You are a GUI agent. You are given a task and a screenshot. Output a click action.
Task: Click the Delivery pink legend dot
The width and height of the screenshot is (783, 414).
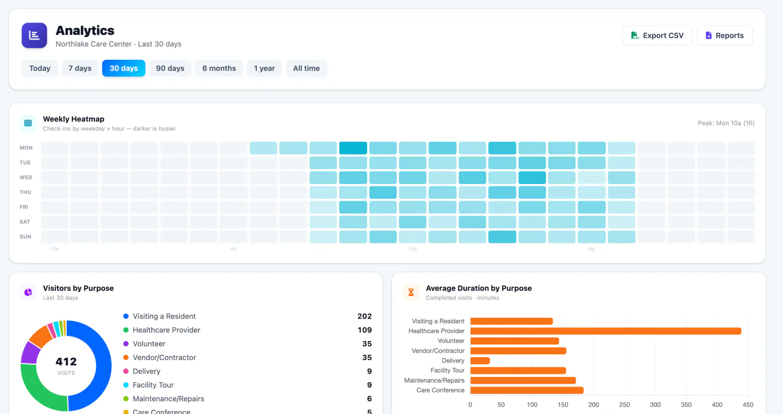(126, 371)
